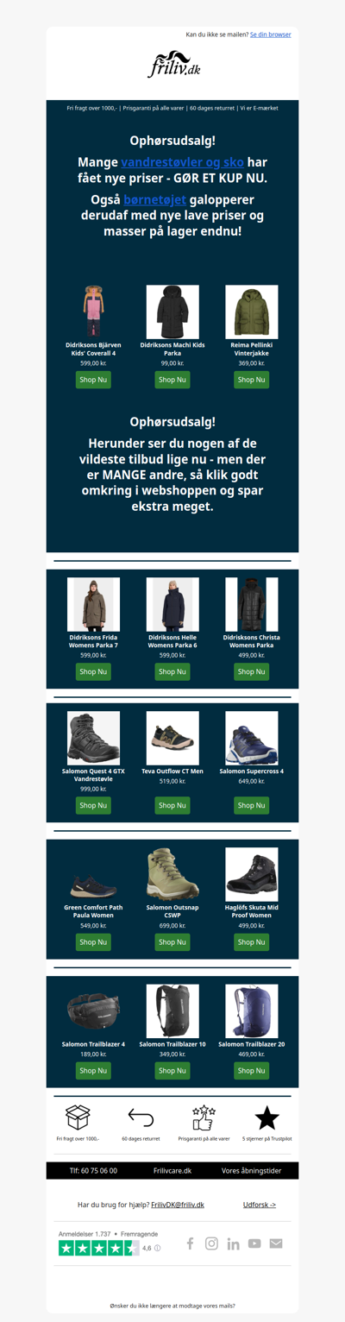Open Vores åbningstider in black bar
Image resolution: width=345 pixels, height=1322 pixels.
click(x=251, y=1171)
